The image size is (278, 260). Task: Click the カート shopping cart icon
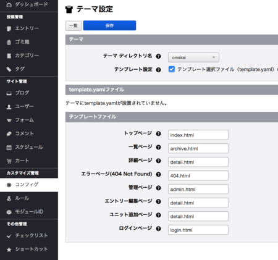9,161
